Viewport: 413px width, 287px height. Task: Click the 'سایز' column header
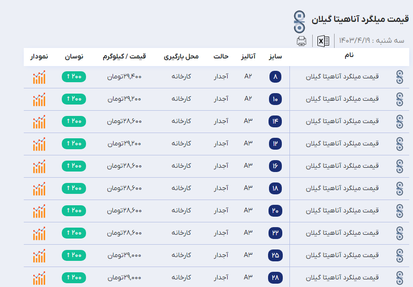point(275,57)
